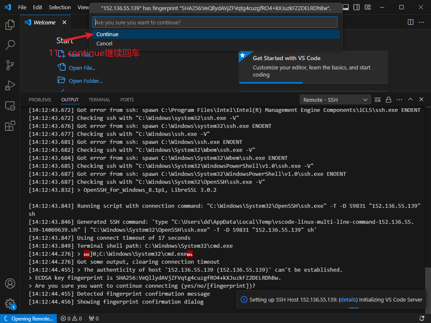Screen dimensions: 431x323
Task: Toggle output auto-scroll lock
Action: tap(388, 100)
